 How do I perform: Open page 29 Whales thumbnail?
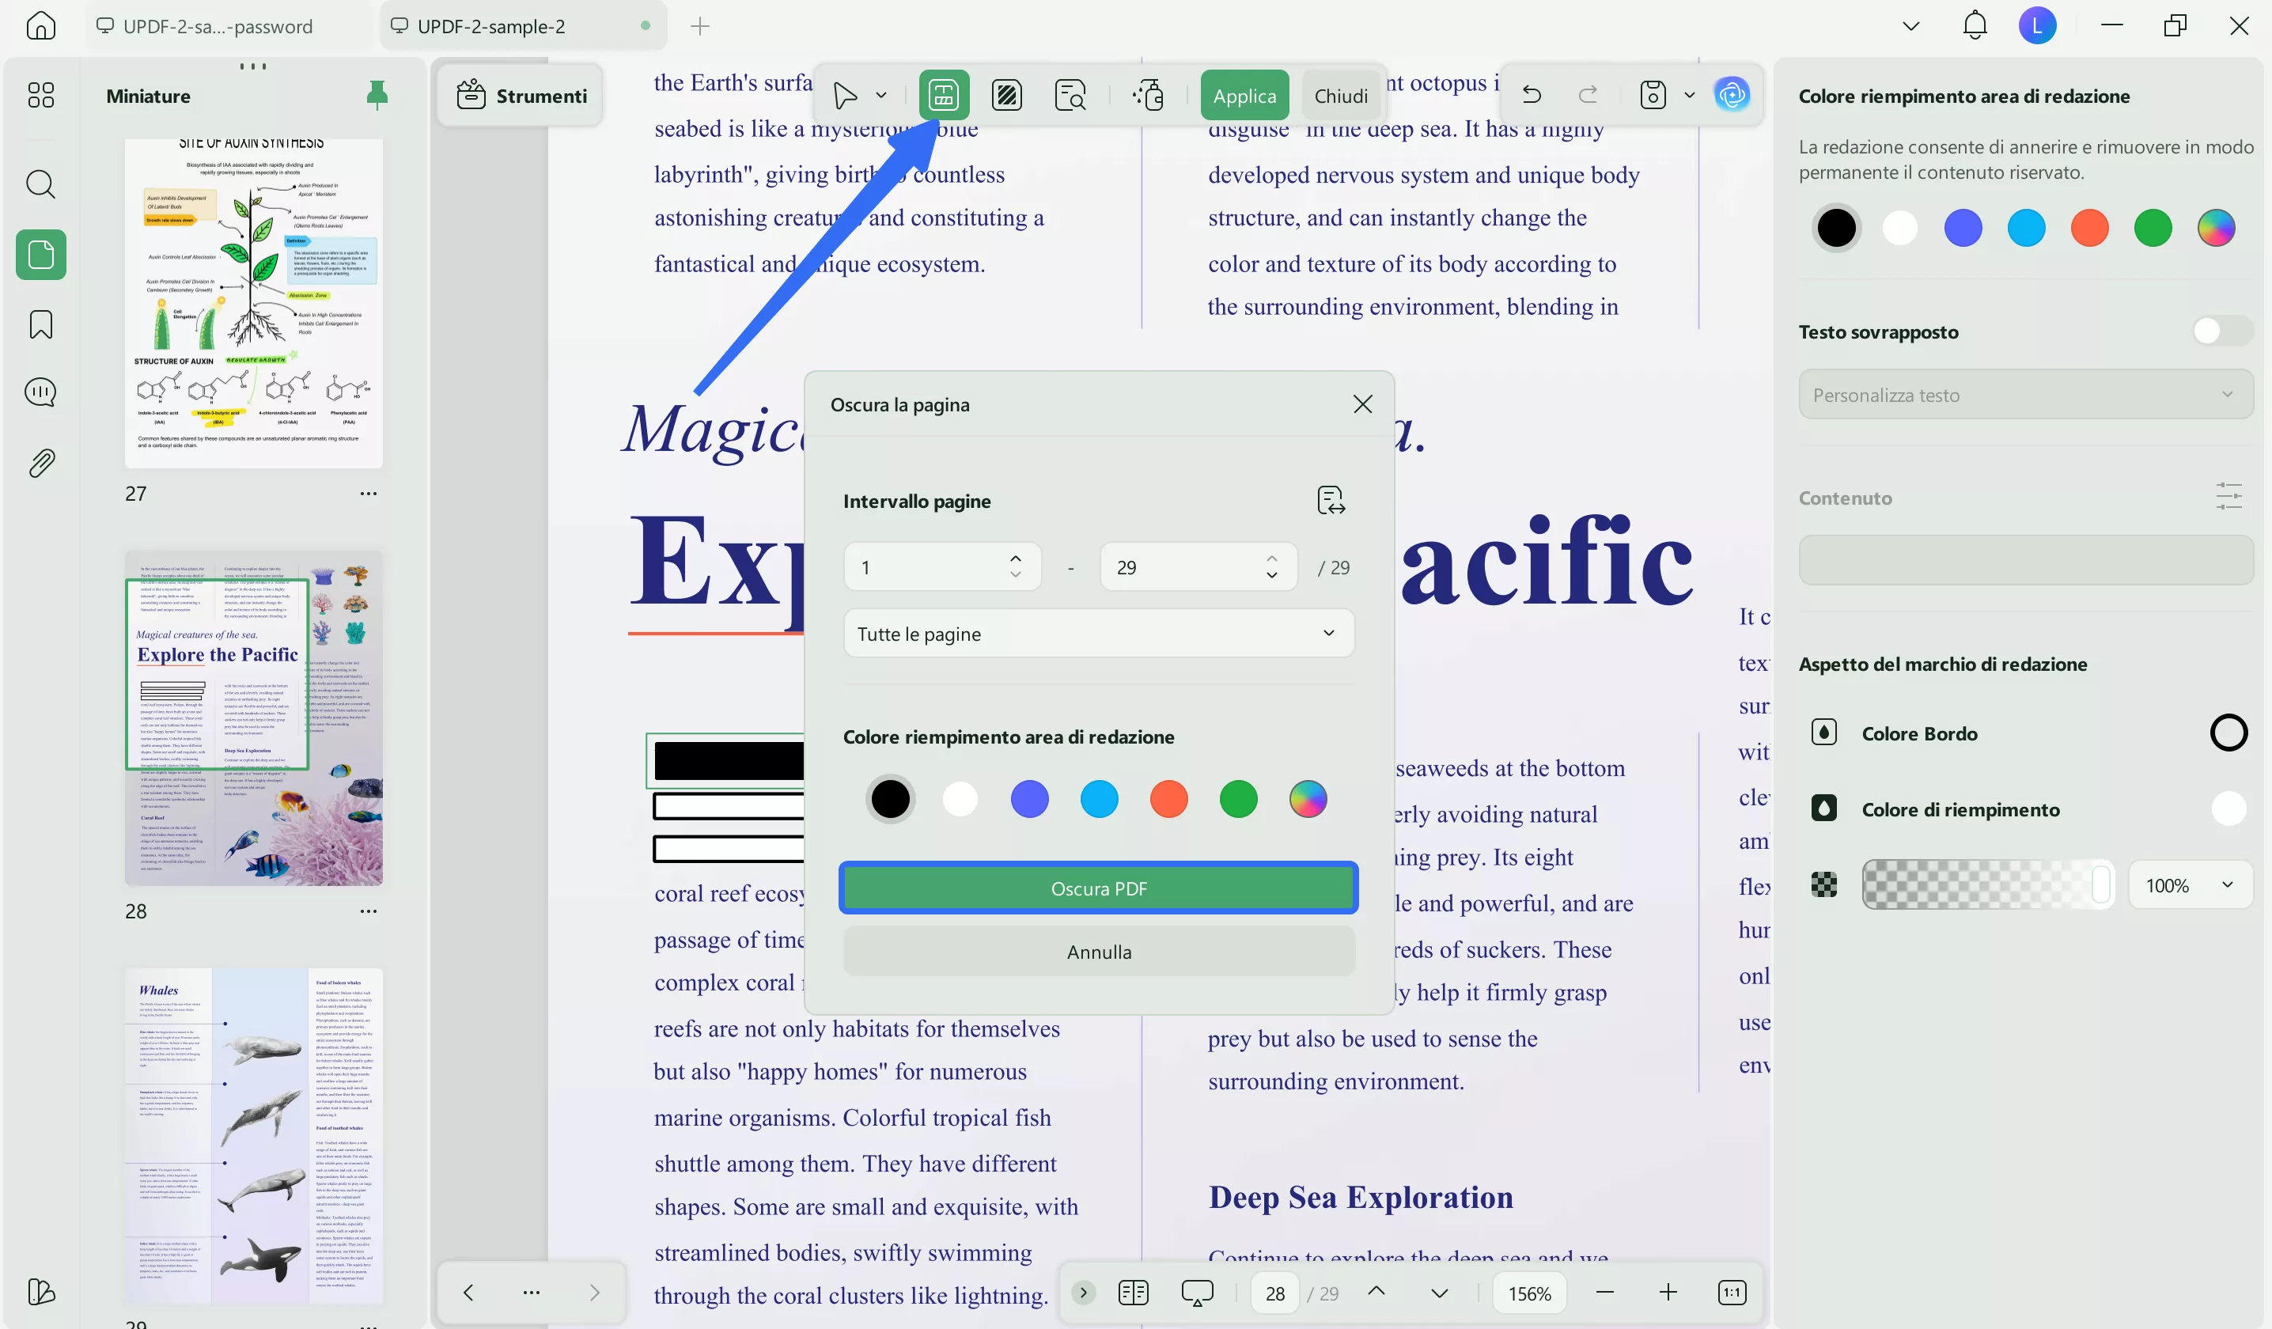[x=253, y=1136]
